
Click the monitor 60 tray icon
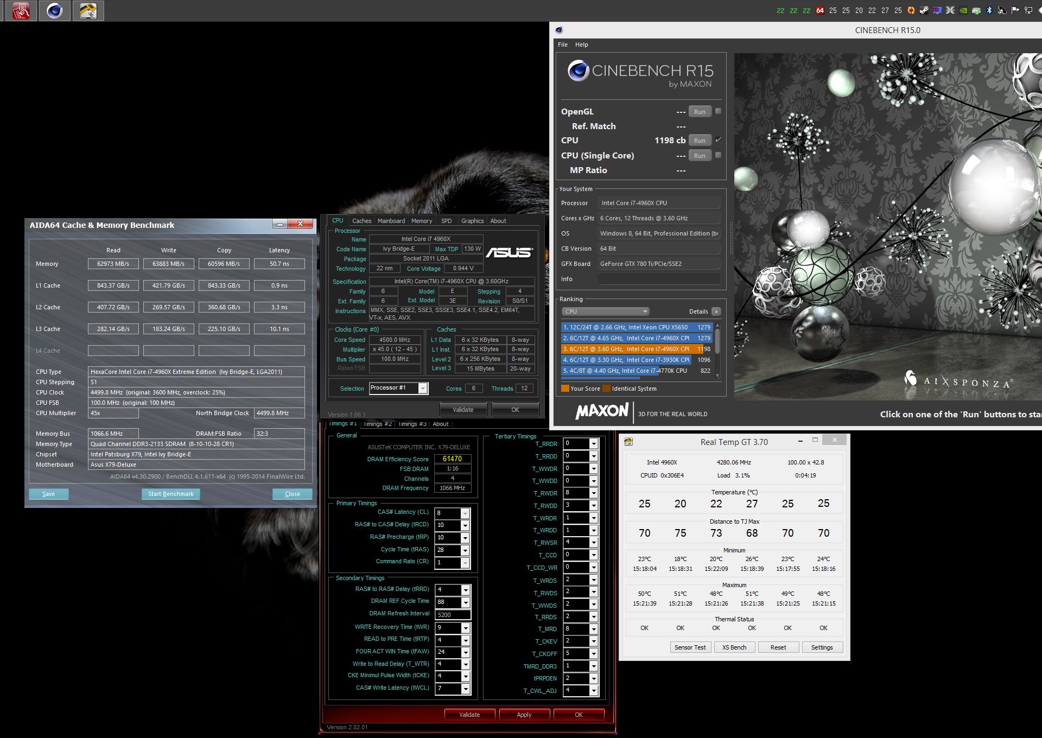(x=937, y=10)
